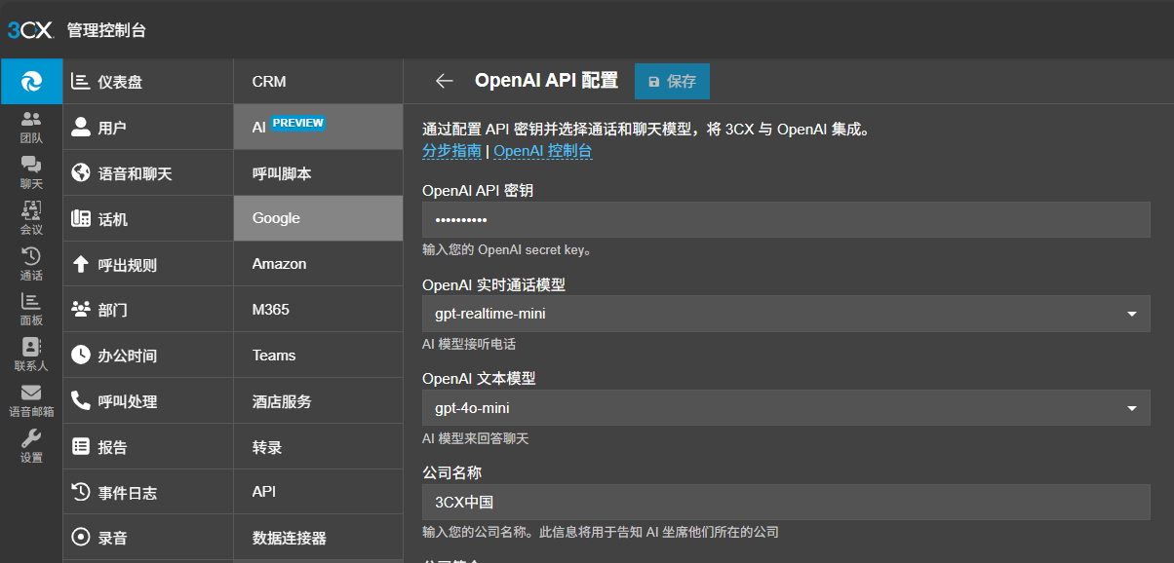
Task: Open the Google integration item
Action: [x=318, y=218]
